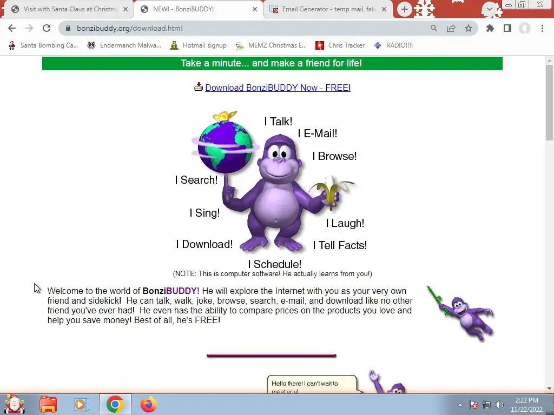Click the Chrome icon on the taskbar
Screen dimensions: 554x415
(115, 404)
